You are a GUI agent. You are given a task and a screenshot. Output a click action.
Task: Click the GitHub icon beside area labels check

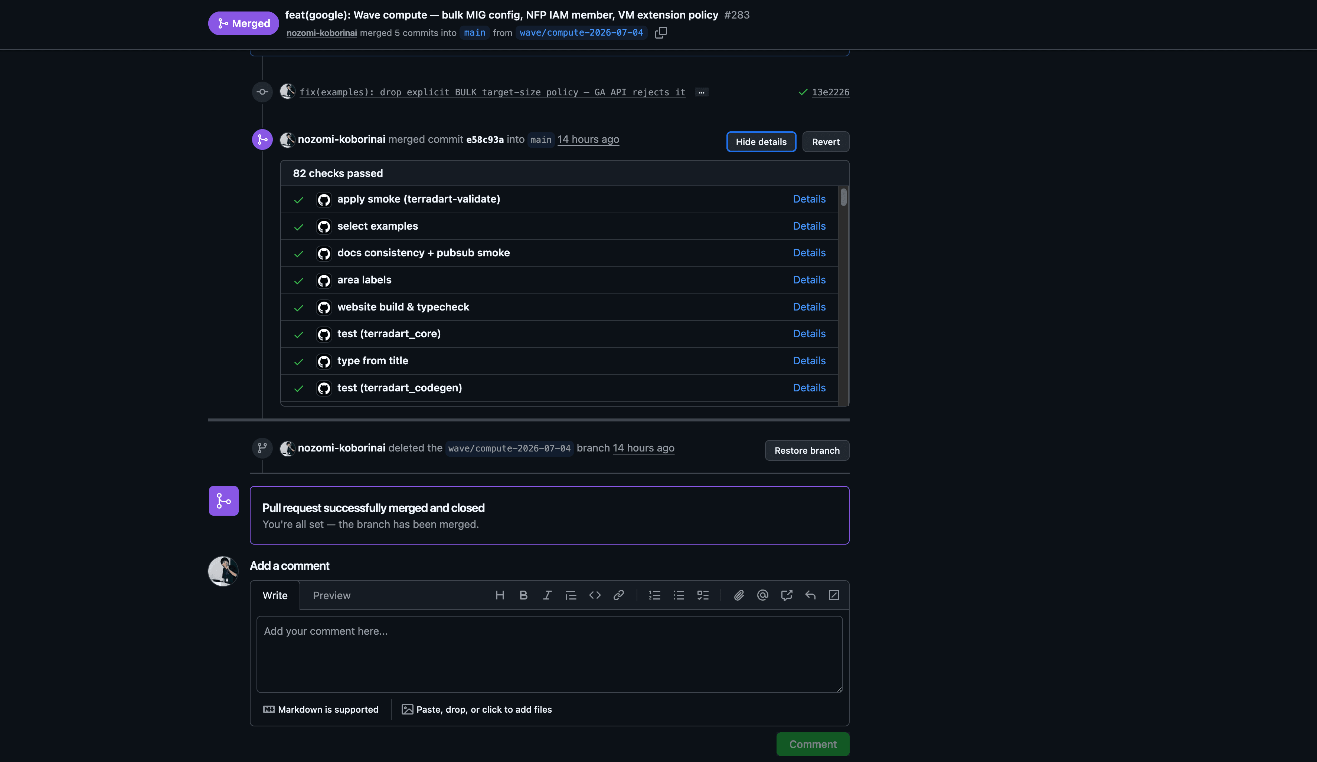(x=324, y=280)
